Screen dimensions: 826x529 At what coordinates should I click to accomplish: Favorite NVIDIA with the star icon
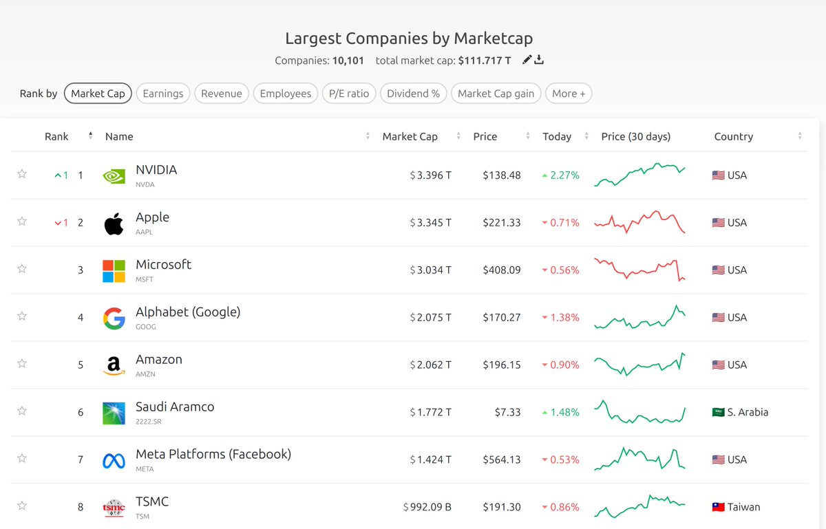pos(22,174)
